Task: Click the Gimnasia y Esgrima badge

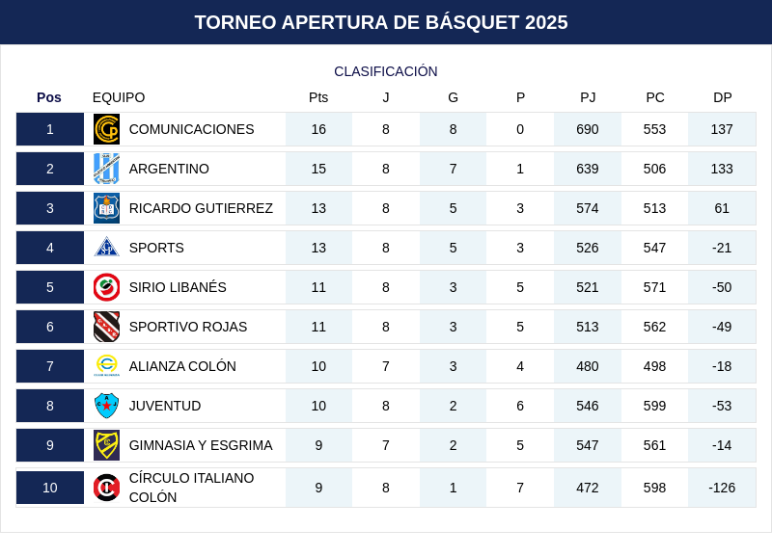Action: 106,445
